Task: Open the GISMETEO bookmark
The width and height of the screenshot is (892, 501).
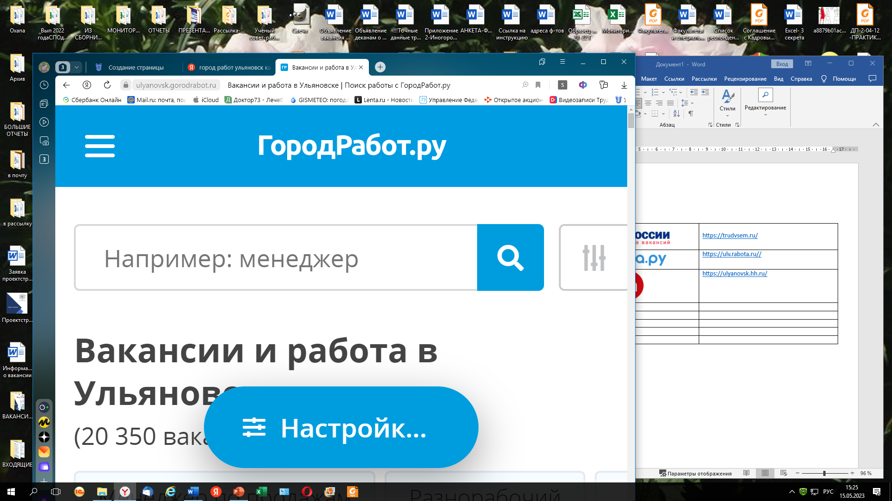Action: click(x=319, y=100)
